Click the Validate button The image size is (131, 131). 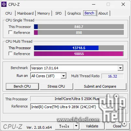click(x=92, y=126)
